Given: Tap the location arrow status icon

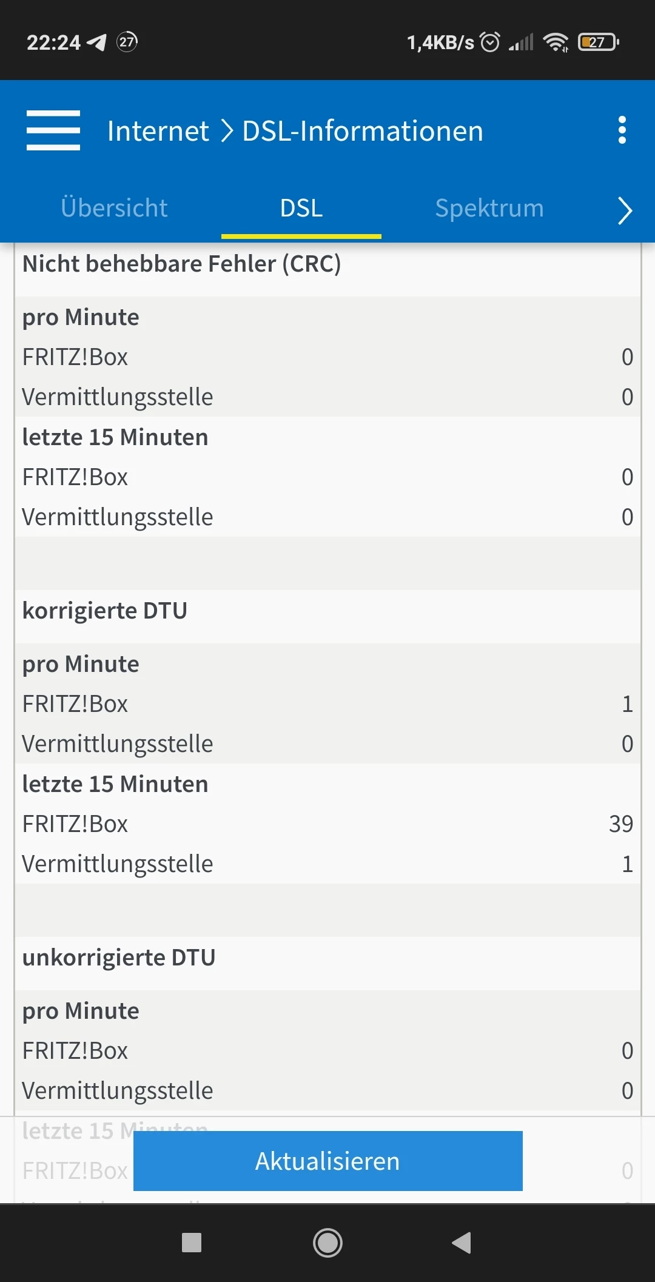Looking at the screenshot, I should [x=96, y=42].
